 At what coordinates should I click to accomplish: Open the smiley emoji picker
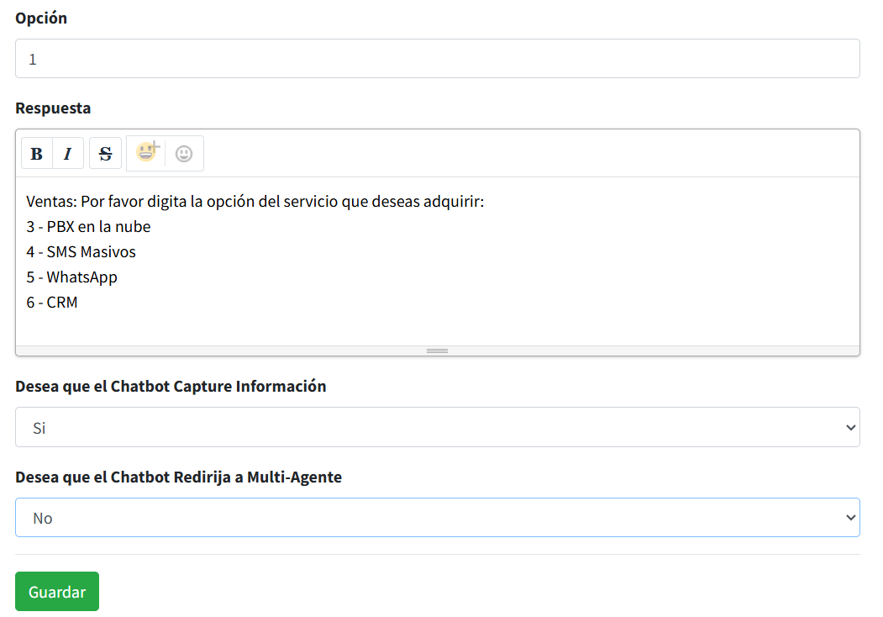184,153
